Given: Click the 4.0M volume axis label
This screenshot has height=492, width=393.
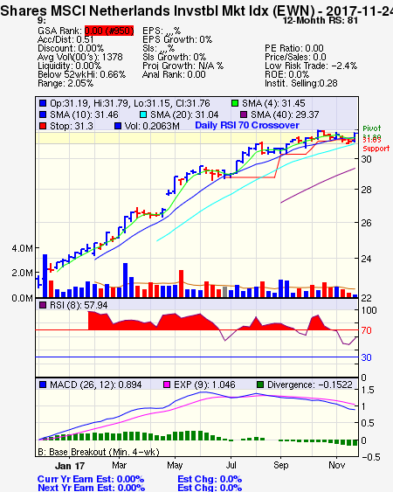Looking at the screenshot, I should tap(22, 248).
